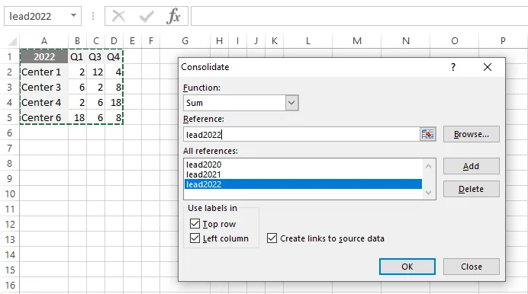
Task: Select lead2021 in All references list
Action: [204, 174]
